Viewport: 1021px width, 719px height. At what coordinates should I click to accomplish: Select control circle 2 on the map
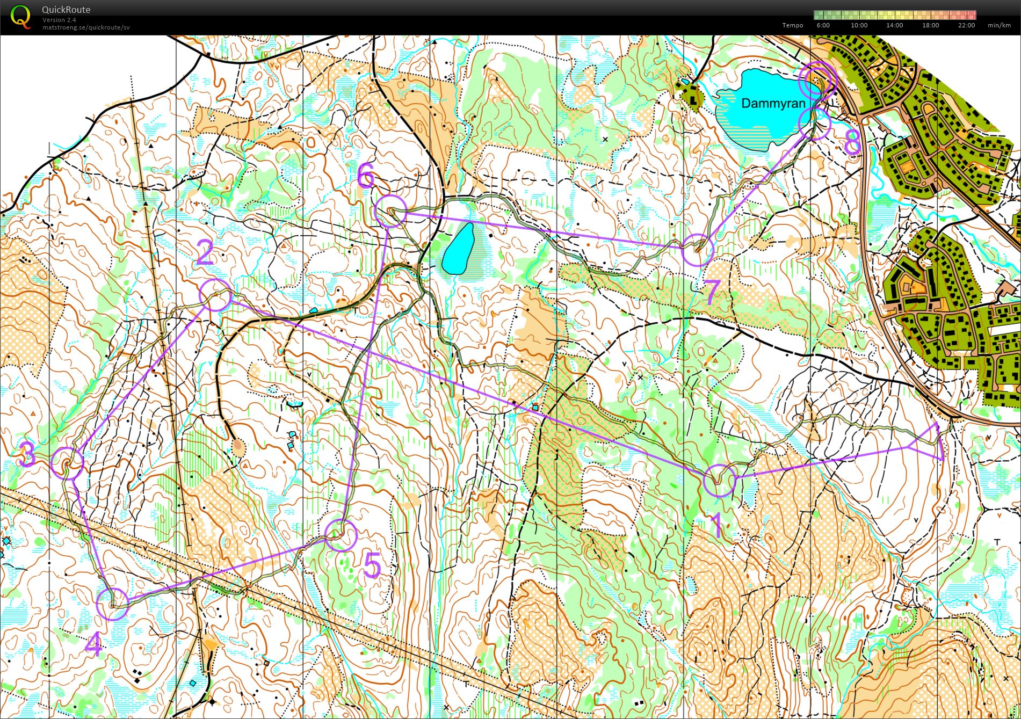click(x=215, y=295)
